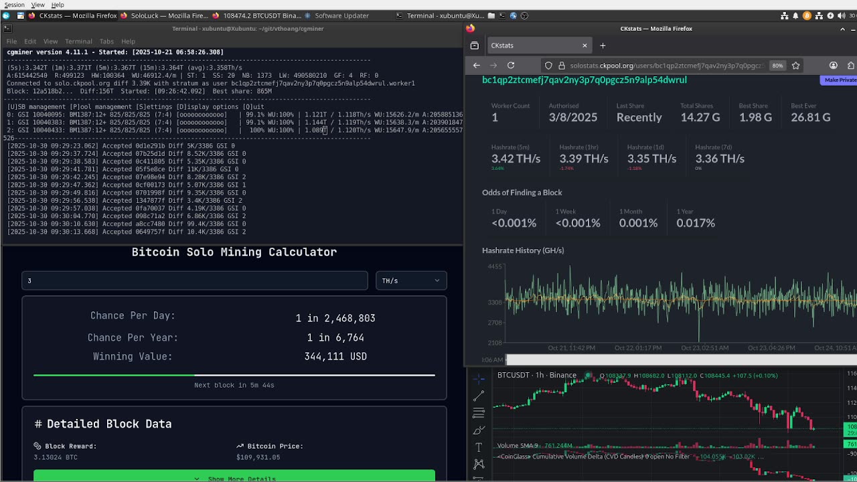Switch to Software Updater taskbar window
Viewport: 857px width, 482px height.
pos(336,15)
